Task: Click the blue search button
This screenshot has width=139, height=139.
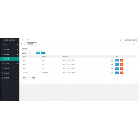Action: click(x=38, y=53)
